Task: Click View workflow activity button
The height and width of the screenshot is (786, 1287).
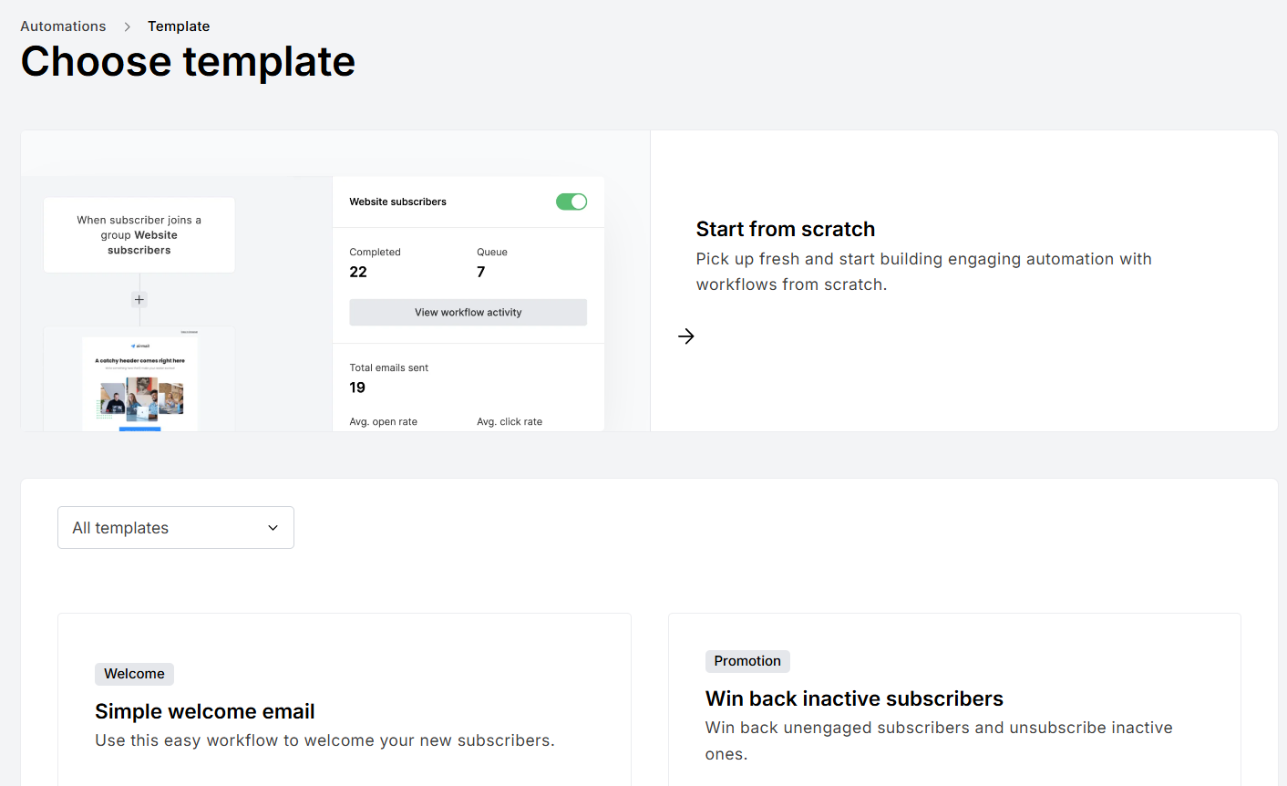Action: pyautogui.click(x=468, y=312)
